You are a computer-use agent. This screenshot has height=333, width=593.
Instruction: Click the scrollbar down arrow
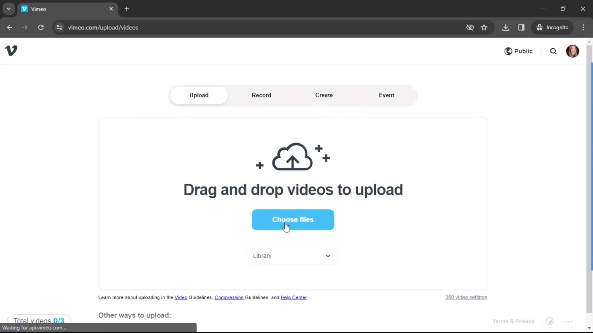tap(589, 328)
